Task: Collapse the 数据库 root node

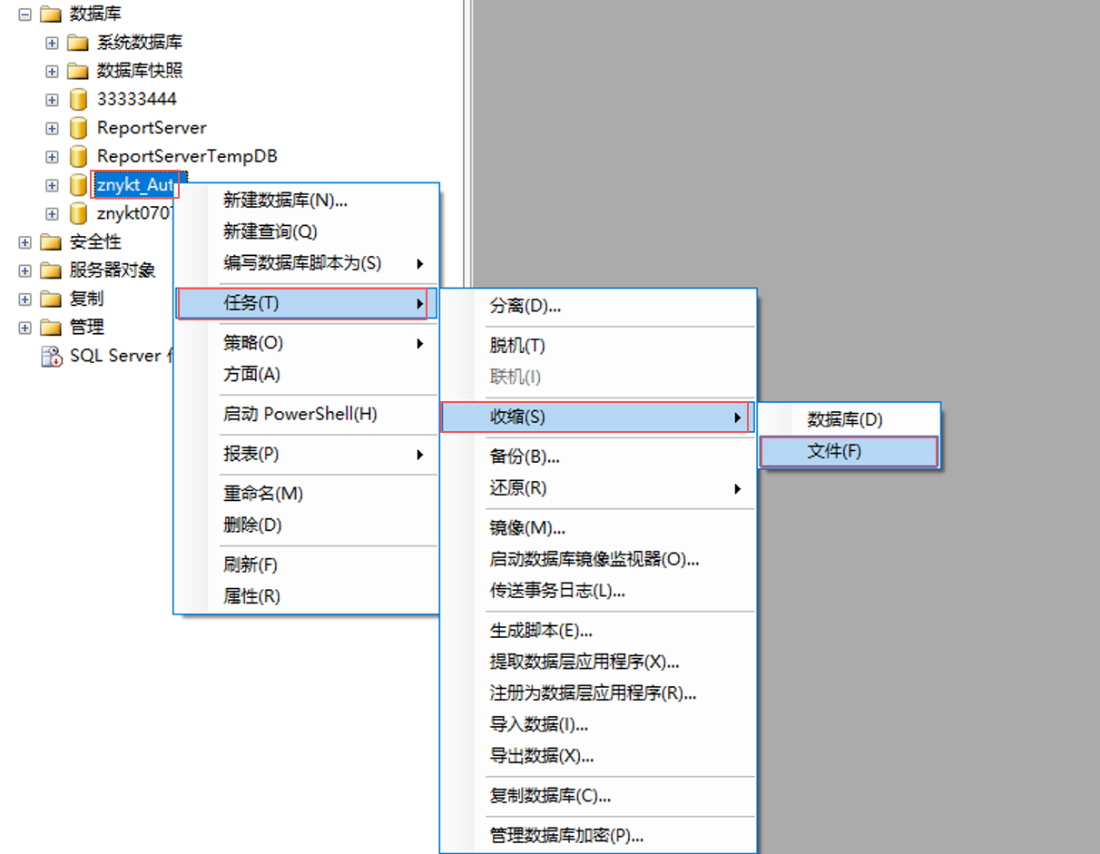Action: tap(25, 15)
